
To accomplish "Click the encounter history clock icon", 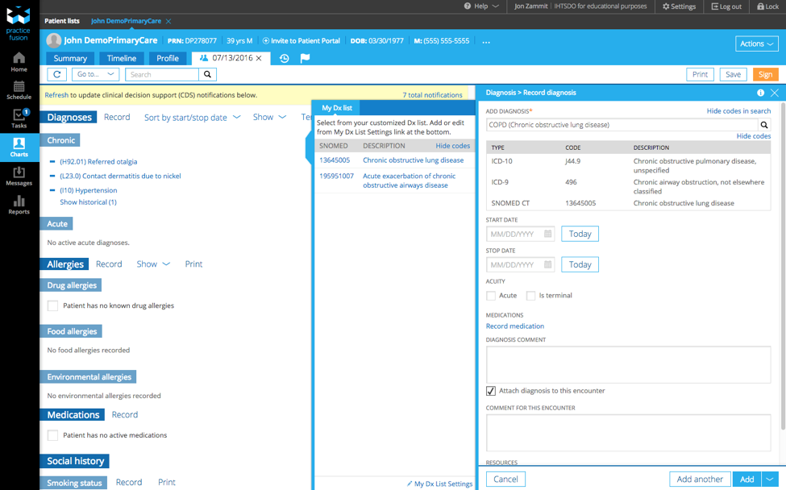I will [x=285, y=58].
